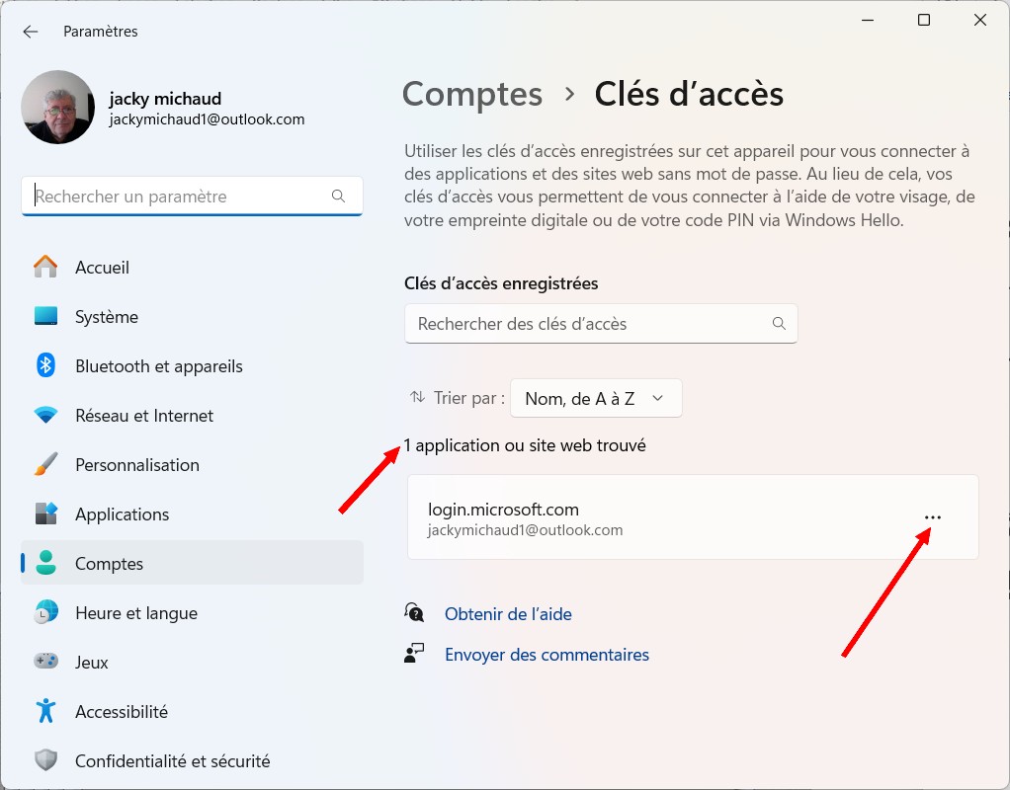This screenshot has width=1010, height=790.
Task: Open the three-dot menu for login.microsoft.com
Action: click(932, 517)
